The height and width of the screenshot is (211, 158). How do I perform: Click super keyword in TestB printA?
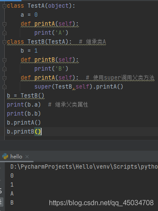(x=43, y=86)
